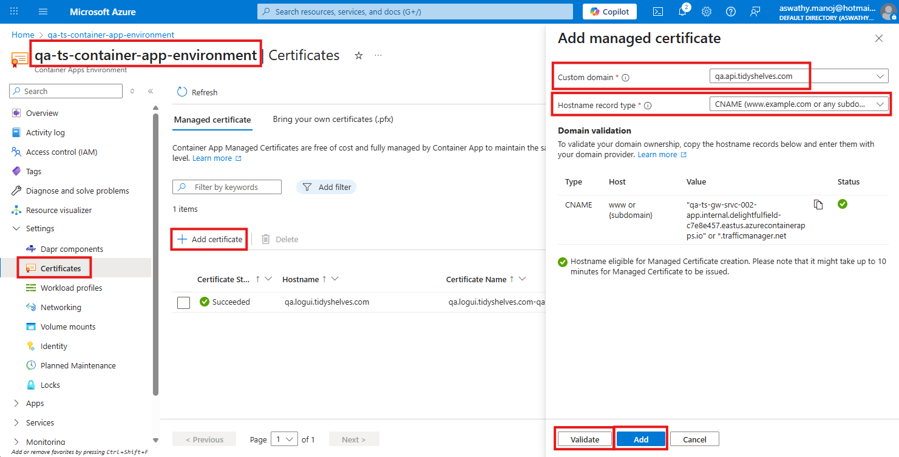Screen dimensions: 899x457
Task: Expand the Monitoring section
Action: coord(16,442)
